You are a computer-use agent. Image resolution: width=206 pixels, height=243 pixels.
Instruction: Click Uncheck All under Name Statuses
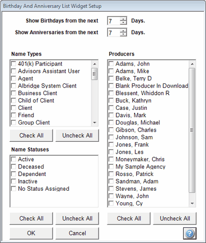pyautogui.click(x=77, y=219)
